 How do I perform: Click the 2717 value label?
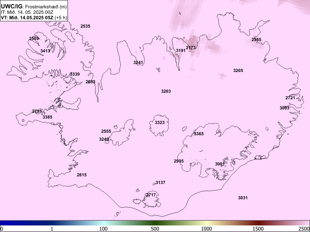[x=151, y=195]
